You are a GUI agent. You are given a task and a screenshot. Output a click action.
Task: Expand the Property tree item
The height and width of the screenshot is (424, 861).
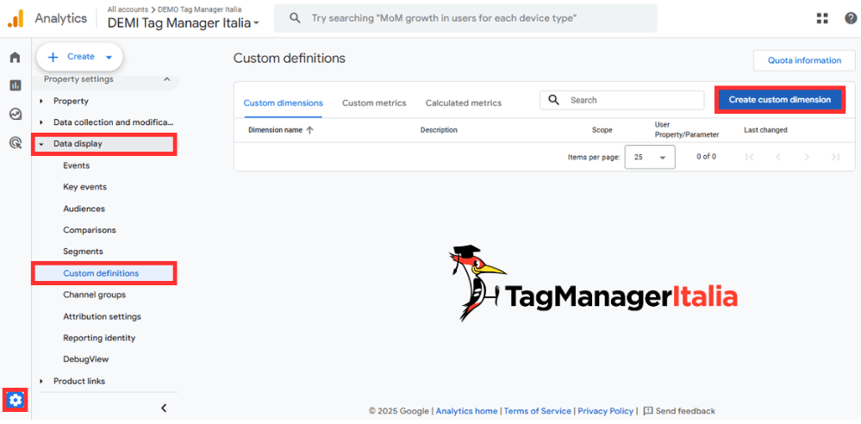pos(41,101)
